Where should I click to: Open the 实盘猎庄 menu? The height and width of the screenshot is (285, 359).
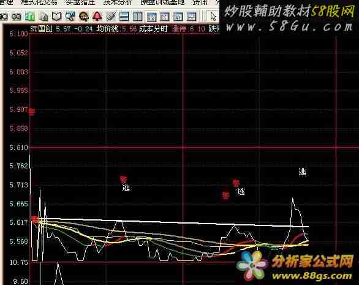pyautogui.click(x=80, y=2)
